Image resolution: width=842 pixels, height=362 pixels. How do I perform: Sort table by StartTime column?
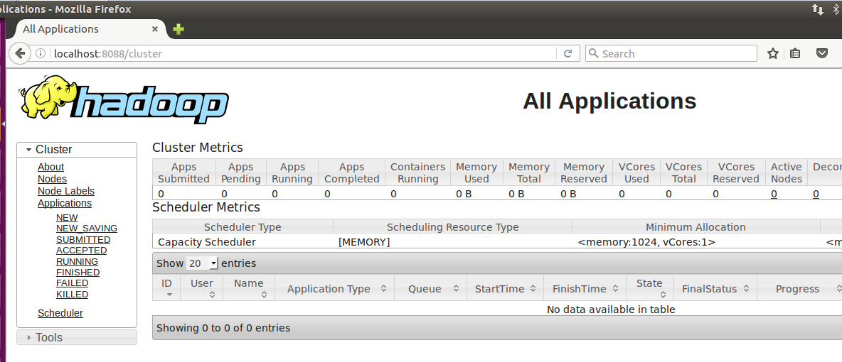[506, 288]
